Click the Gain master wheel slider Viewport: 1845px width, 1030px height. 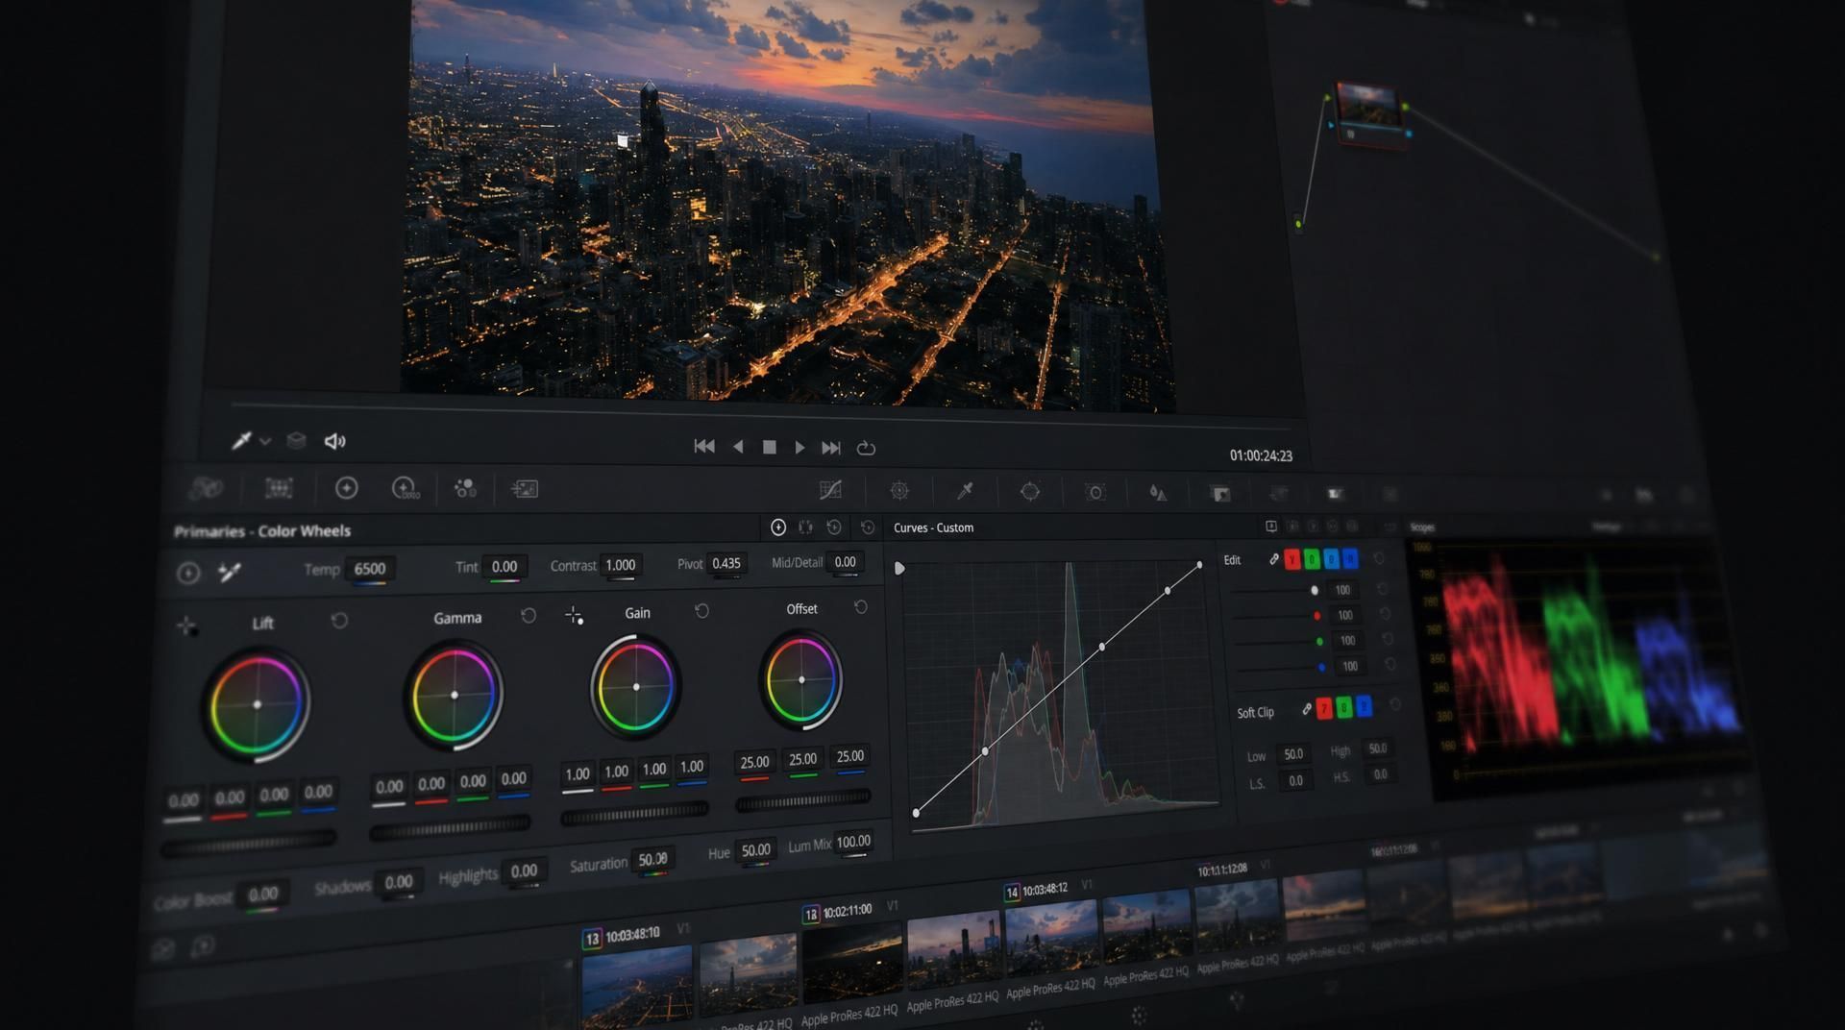point(635,812)
